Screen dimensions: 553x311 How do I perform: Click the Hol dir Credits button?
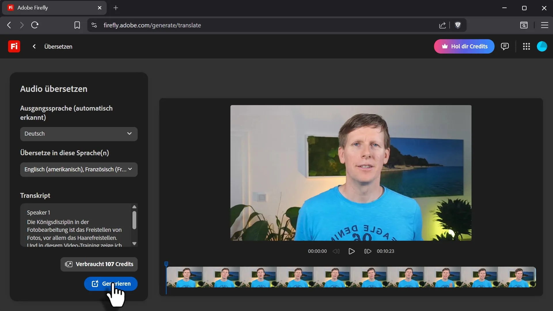(x=464, y=46)
